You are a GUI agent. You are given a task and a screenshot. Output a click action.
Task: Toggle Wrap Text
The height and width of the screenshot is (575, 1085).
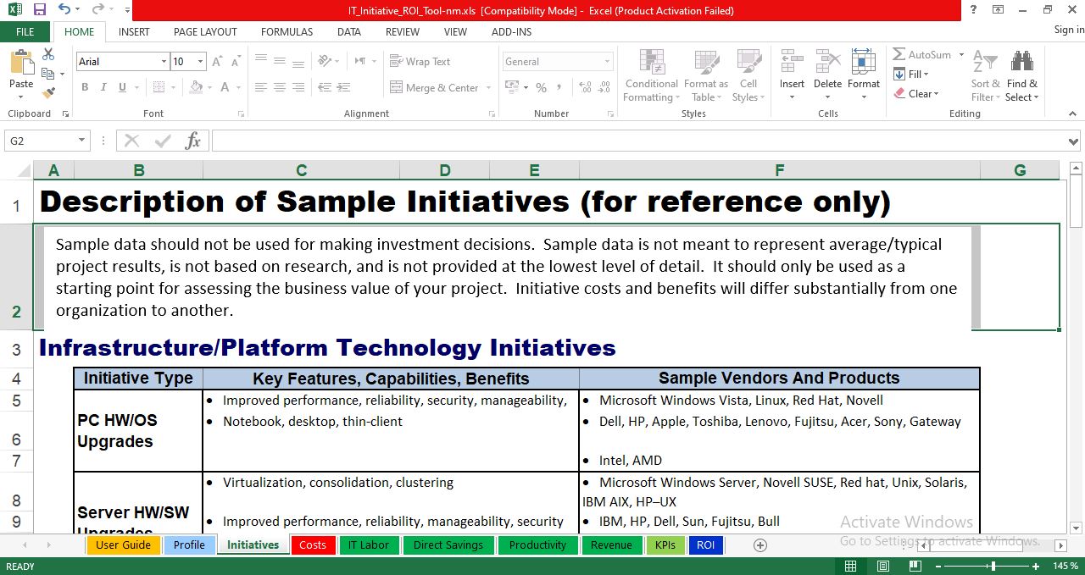pos(420,61)
